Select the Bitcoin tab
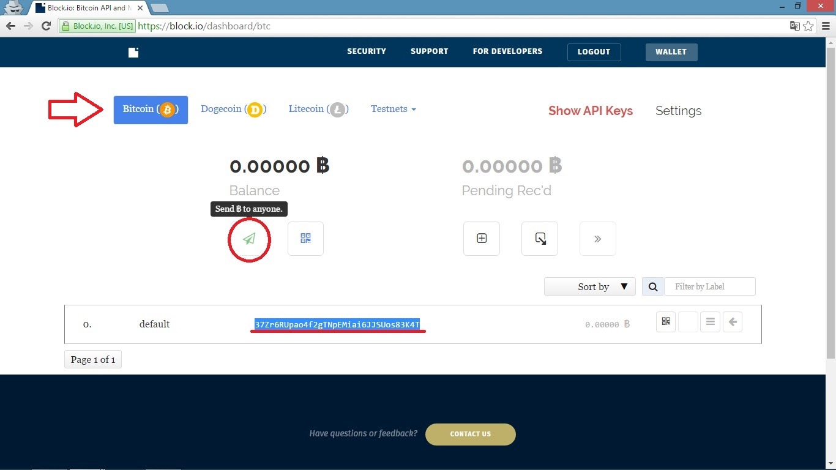 pyautogui.click(x=151, y=110)
